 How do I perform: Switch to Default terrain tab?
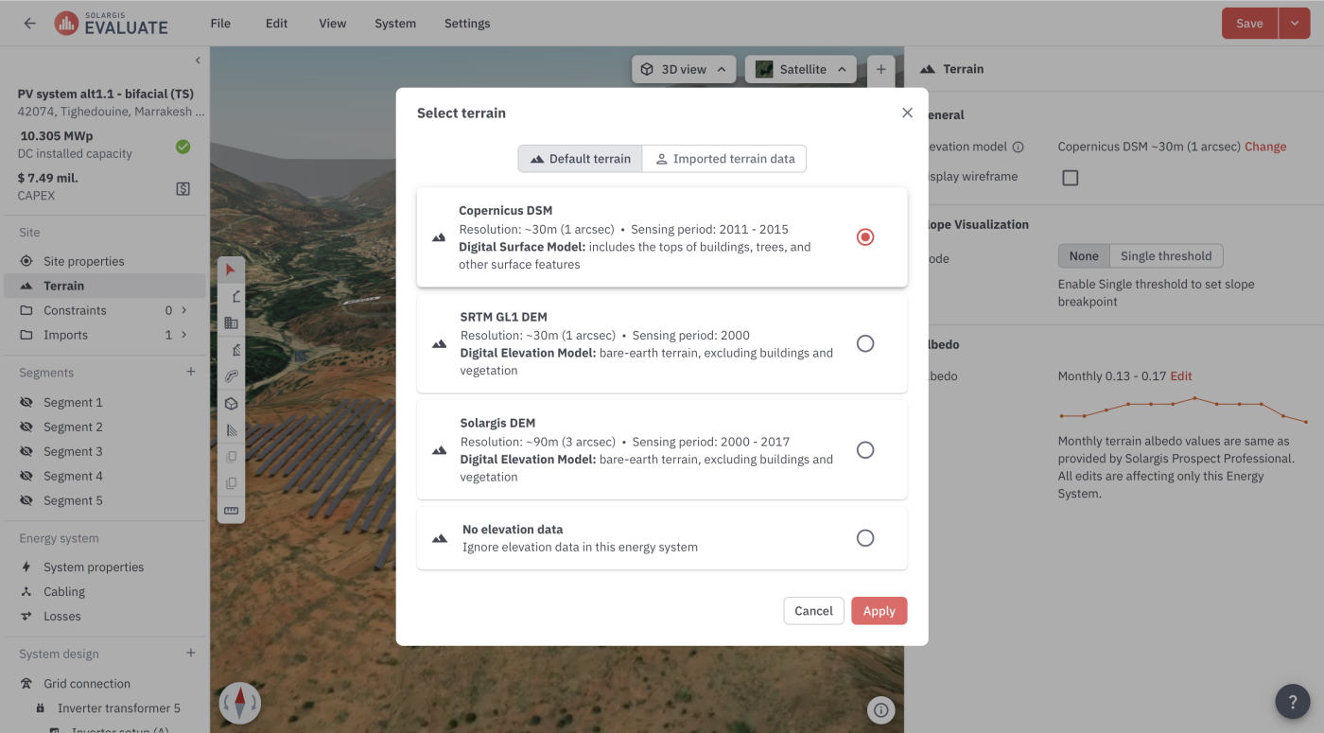(580, 159)
